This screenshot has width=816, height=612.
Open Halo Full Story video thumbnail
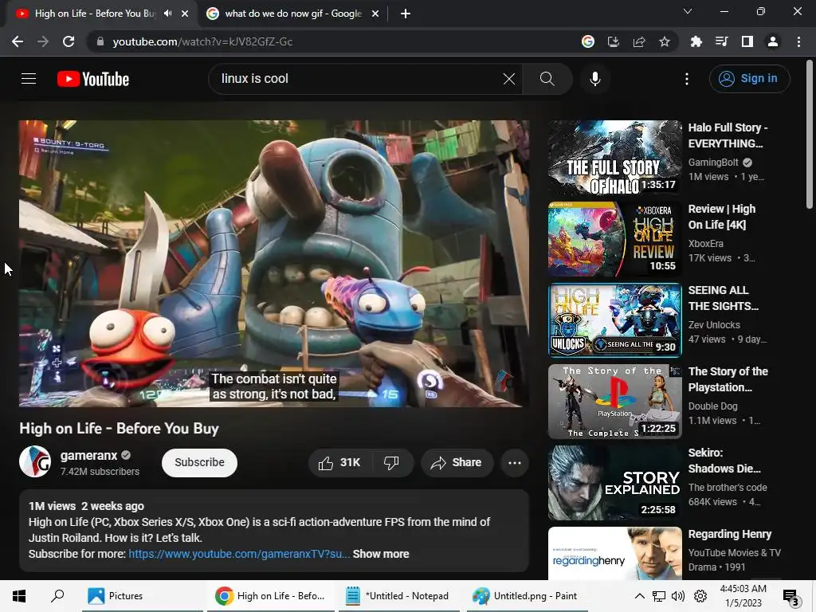614,158
